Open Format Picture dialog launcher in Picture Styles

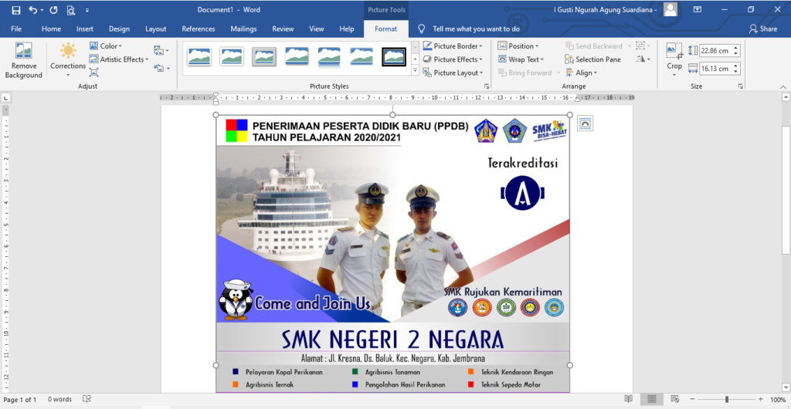pos(487,86)
